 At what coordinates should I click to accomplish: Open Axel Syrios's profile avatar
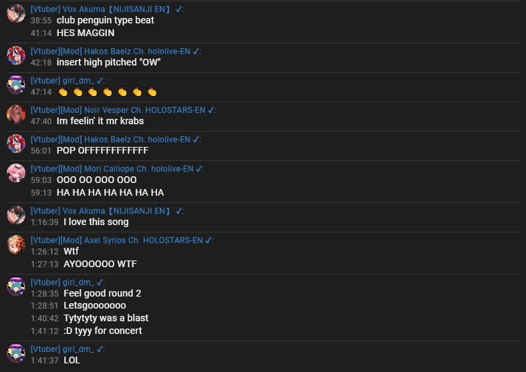point(16,244)
